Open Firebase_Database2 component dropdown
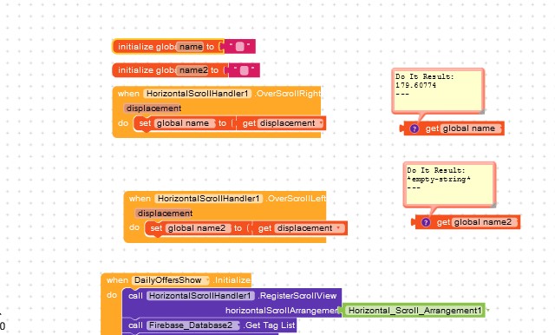This screenshot has width=555, height=335. click(238, 325)
